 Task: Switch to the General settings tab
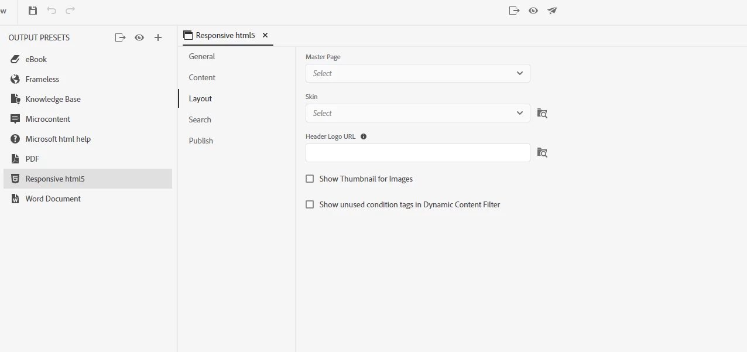tap(202, 56)
